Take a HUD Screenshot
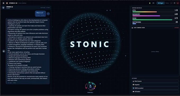 [155, 88]
